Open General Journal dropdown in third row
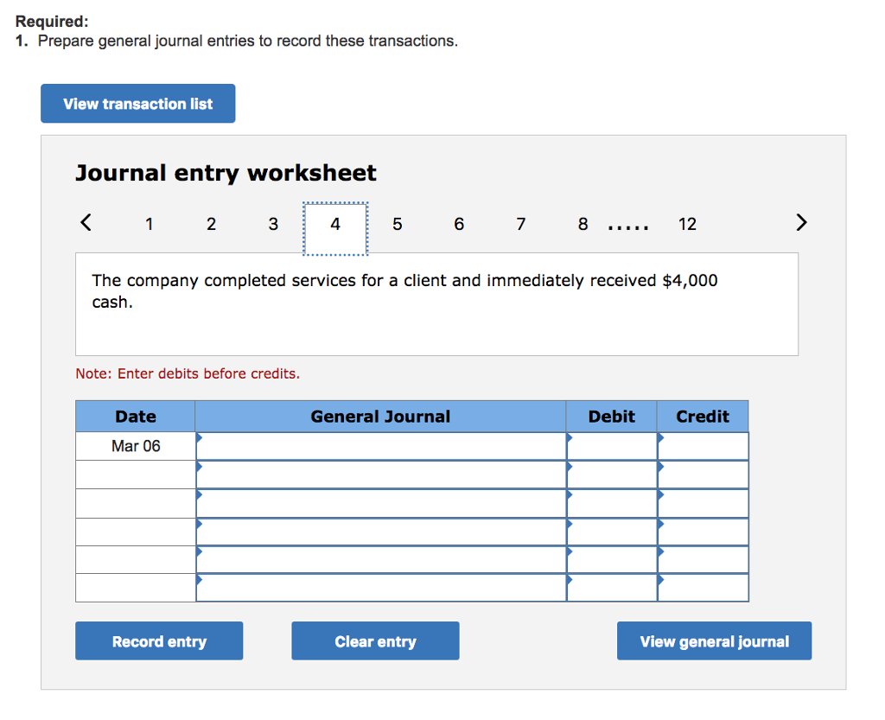 click(x=381, y=503)
